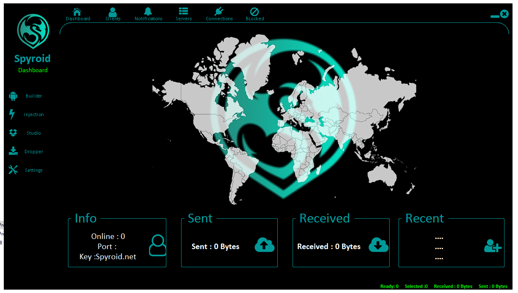The image size is (518, 293).
Task: Click the 'Sent : 0 Bytes' panel text
Action: coord(215,247)
